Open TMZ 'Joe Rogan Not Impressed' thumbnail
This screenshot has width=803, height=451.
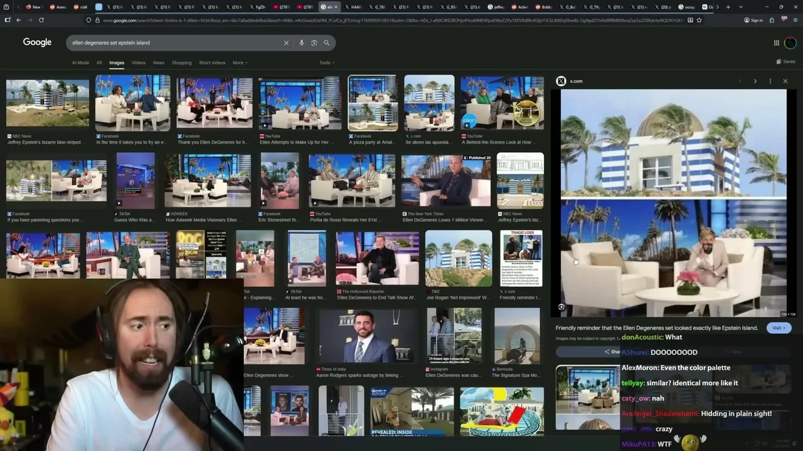(x=459, y=258)
